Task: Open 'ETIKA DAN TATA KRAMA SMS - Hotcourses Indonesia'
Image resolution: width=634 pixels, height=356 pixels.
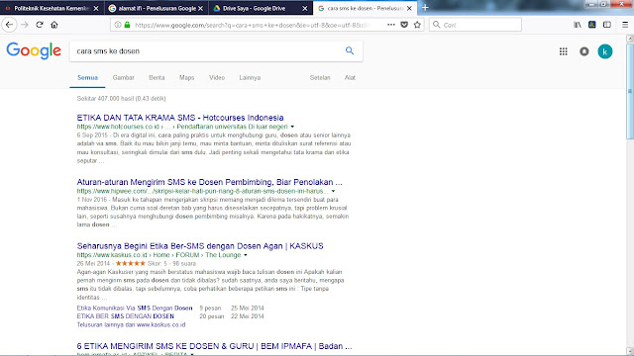Action: tap(180, 118)
